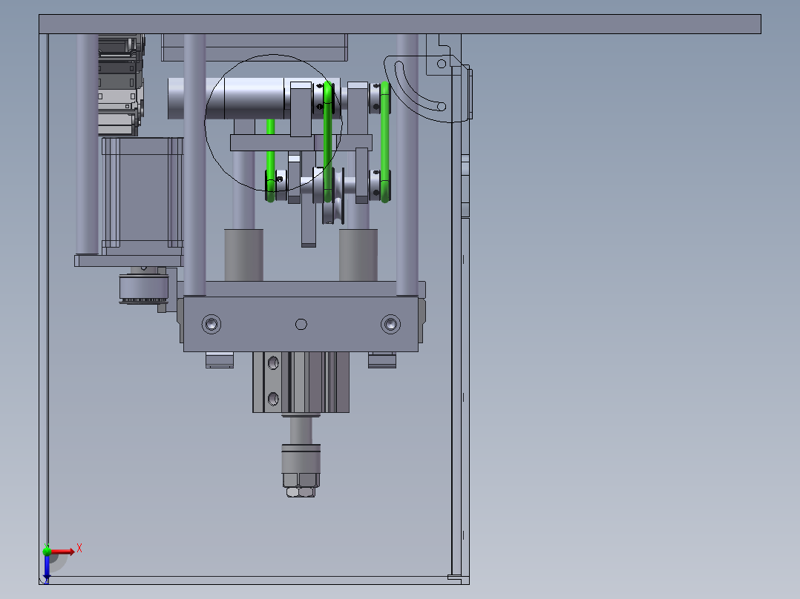Select the pneumatic cylinder body below the block

(x=301, y=382)
